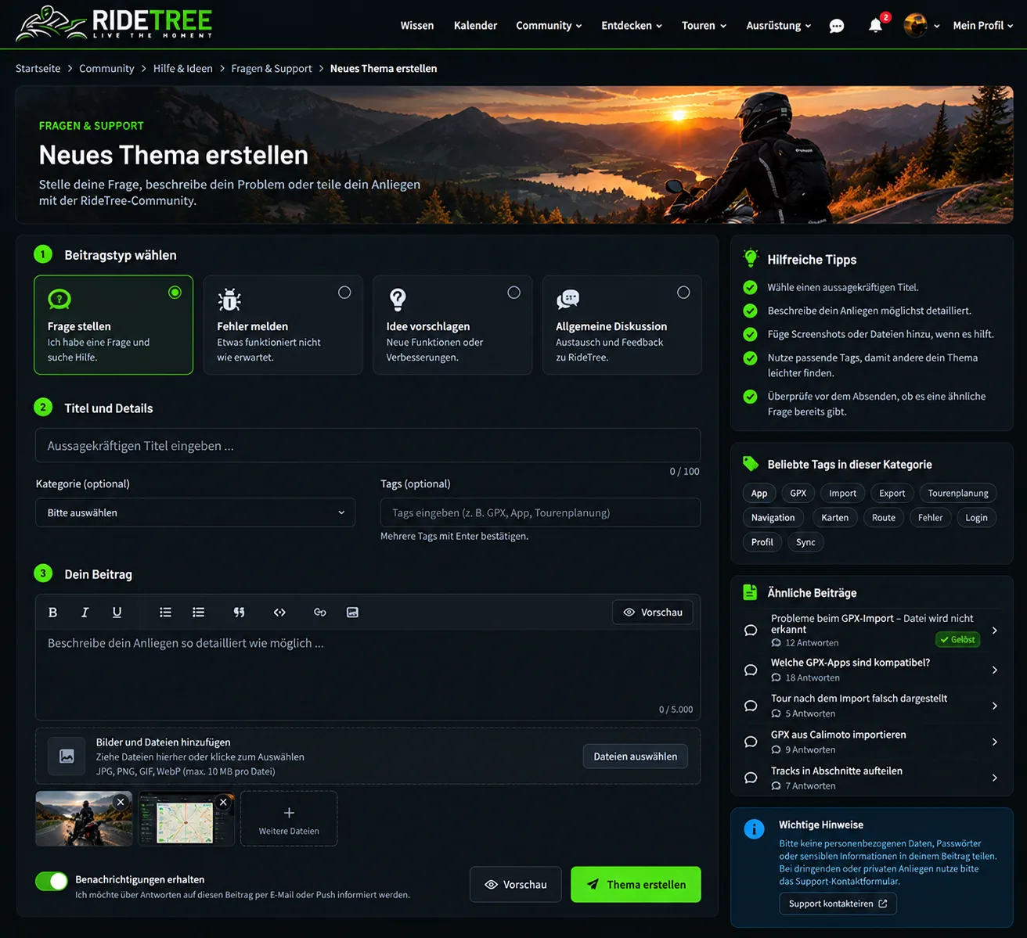Click the Fehler melden bug icon
This screenshot has width=1027, height=938.
pyautogui.click(x=229, y=300)
